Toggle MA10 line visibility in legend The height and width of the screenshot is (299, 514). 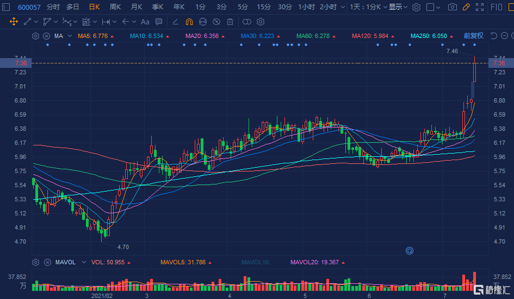(146, 36)
